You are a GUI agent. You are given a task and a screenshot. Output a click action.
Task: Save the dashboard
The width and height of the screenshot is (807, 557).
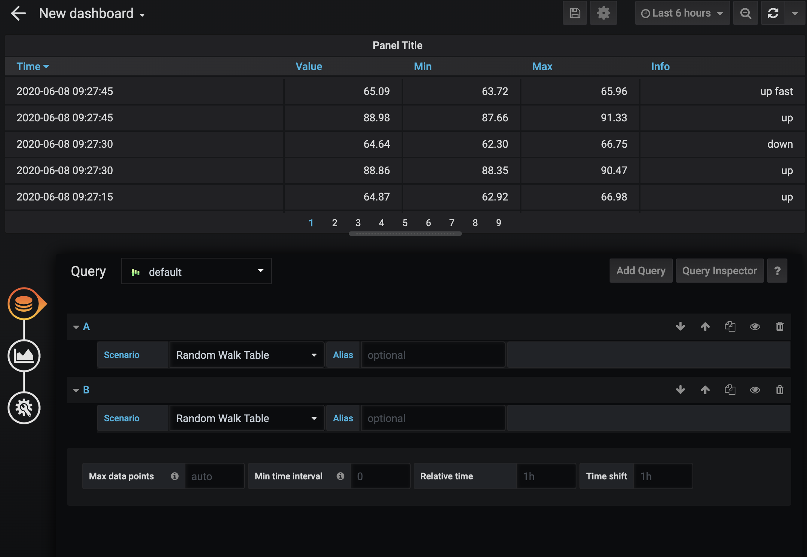(574, 13)
